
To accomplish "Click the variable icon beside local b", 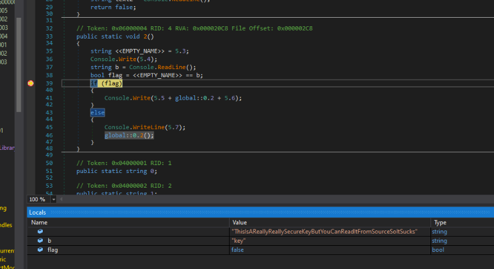I will tap(40, 241).
